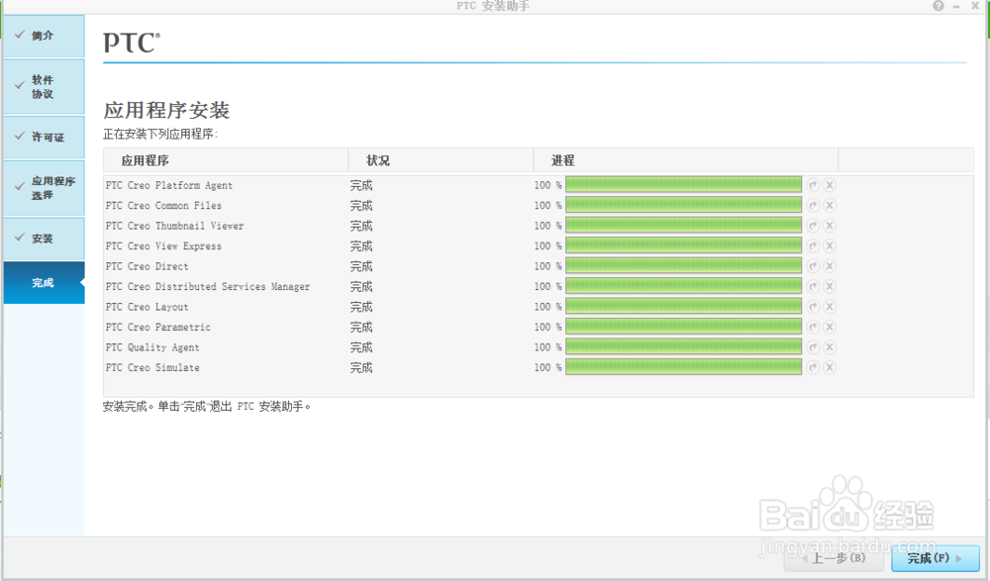
Task: Click restart icon for PTC Creo Platform Agent
Action: (813, 185)
